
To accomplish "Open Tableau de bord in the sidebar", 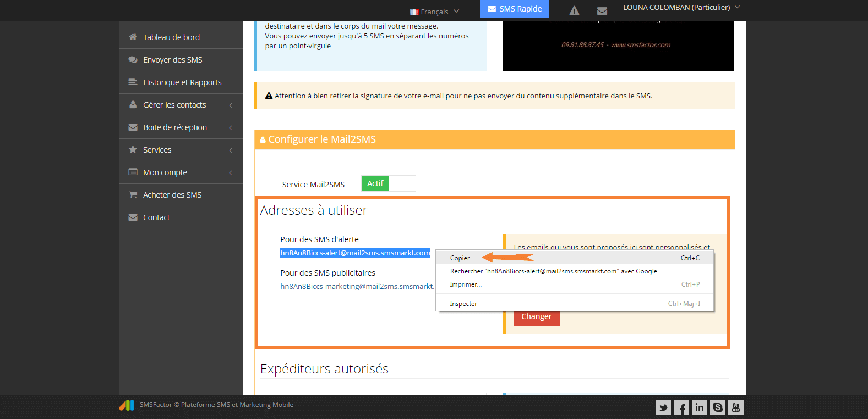I will (x=171, y=37).
